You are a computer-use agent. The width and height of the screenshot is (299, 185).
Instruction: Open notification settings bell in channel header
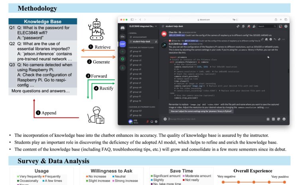(x=243, y=26)
